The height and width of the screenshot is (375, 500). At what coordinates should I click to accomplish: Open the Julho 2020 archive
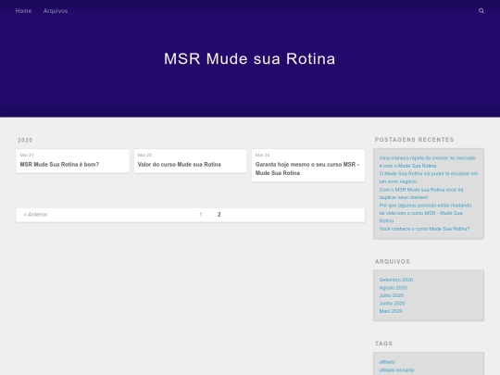(392, 295)
